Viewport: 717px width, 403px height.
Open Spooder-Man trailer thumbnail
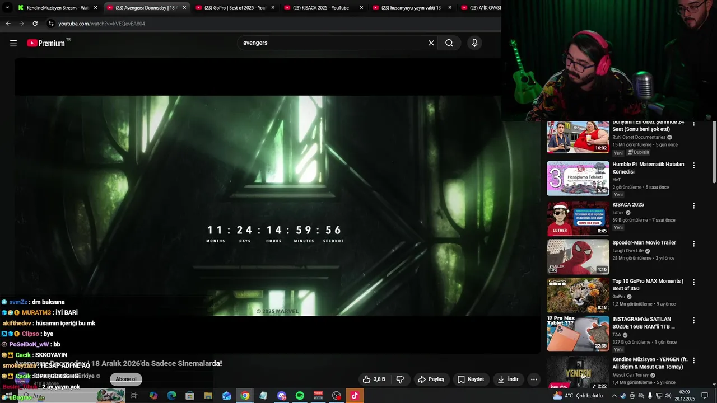click(x=578, y=256)
